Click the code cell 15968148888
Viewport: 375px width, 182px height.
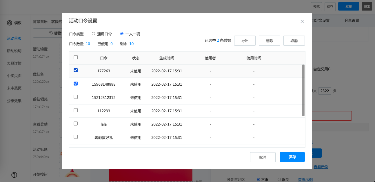[x=104, y=84]
